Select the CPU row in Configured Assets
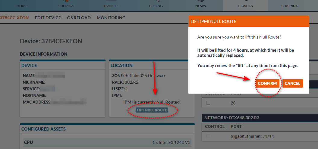The height and width of the screenshot is (149, 318). [x=107, y=142]
